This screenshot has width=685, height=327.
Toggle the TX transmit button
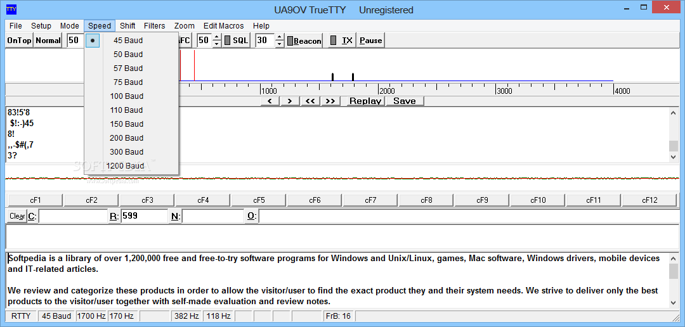[342, 41]
